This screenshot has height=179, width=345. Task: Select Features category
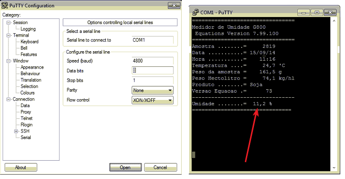29,54
